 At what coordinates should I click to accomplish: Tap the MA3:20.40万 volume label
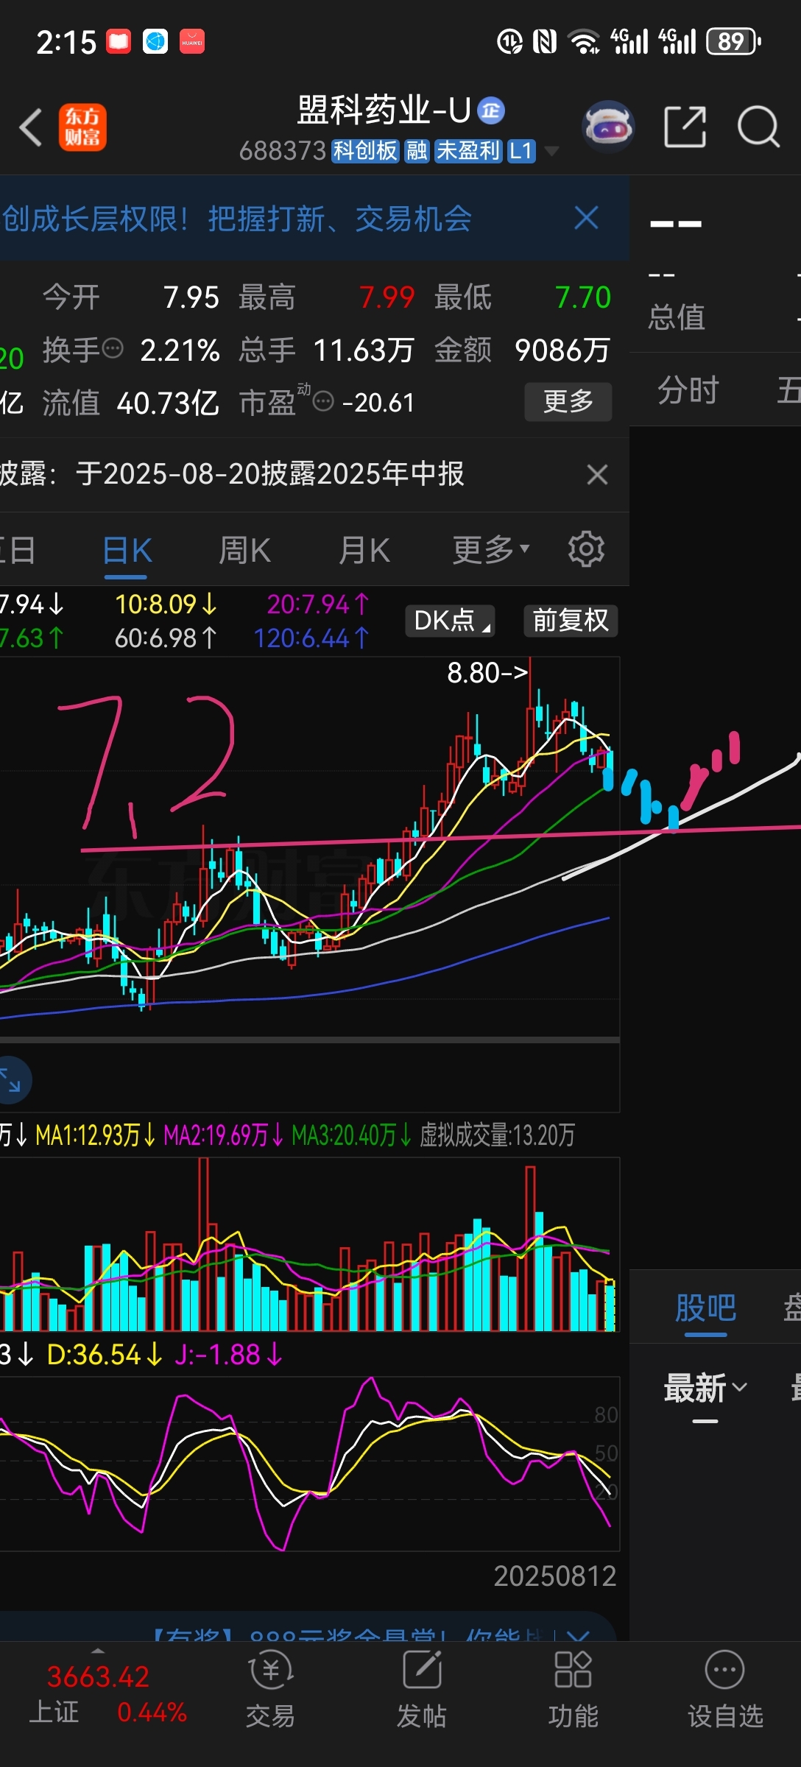tap(352, 1135)
